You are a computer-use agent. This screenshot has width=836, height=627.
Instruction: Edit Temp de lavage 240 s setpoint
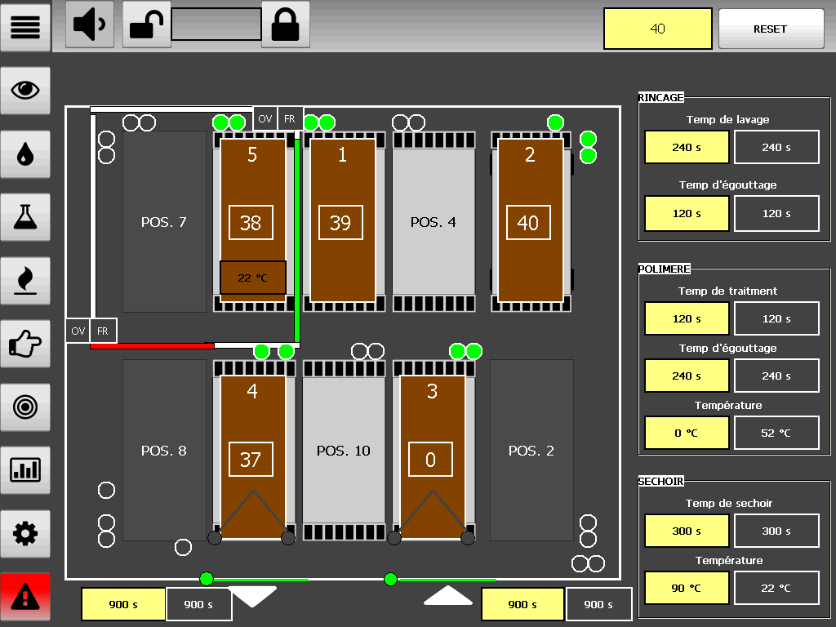686,148
